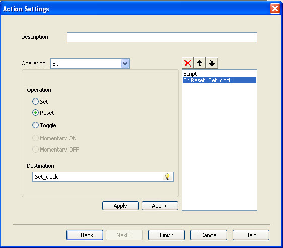Viewport: 283px width, 248px height.
Task: Click the Apply button
Action: 120,206
